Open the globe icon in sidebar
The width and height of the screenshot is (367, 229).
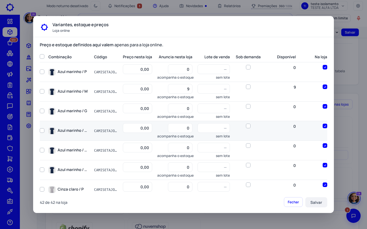[10, 64]
